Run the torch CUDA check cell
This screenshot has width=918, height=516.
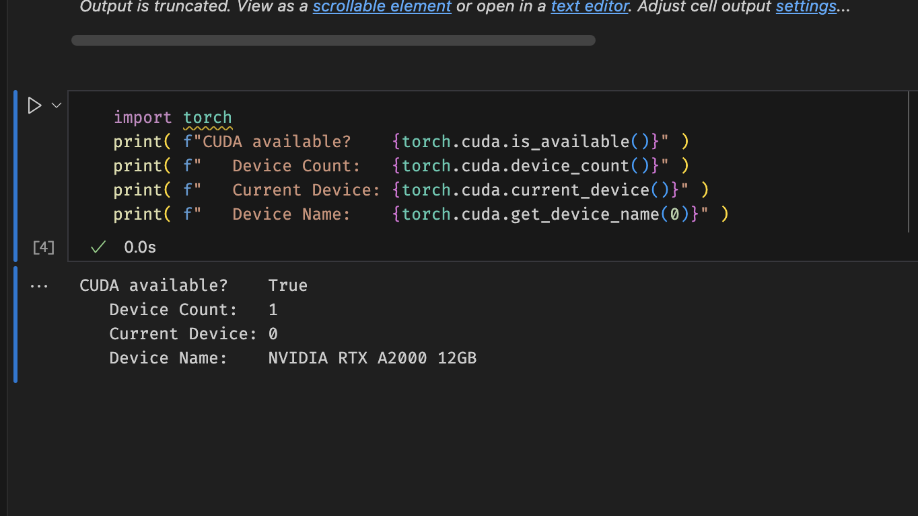click(x=34, y=105)
